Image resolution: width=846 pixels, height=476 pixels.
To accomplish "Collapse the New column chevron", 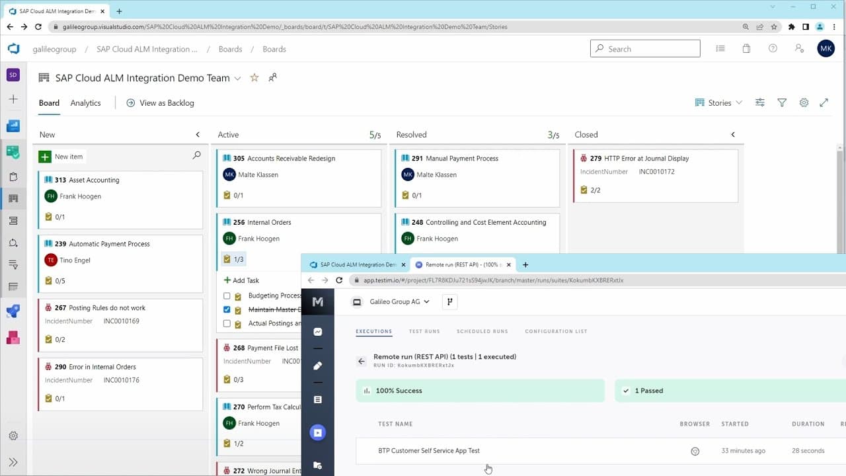I will click(x=198, y=135).
